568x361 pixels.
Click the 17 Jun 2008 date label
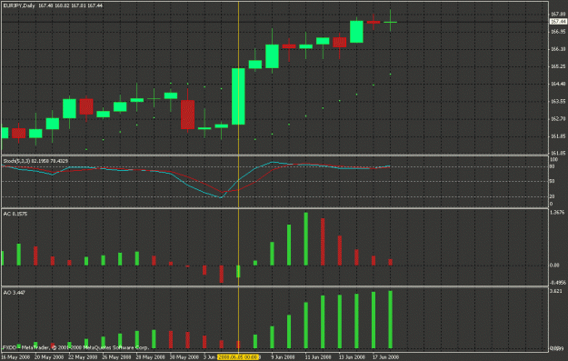[385, 357]
